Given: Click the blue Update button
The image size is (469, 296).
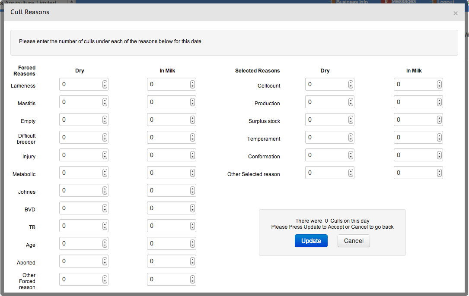Looking at the screenshot, I should (311, 241).
